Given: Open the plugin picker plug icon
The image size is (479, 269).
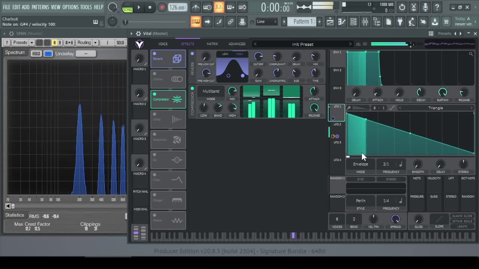Looking at the screenshot, I should click(x=400, y=22).
